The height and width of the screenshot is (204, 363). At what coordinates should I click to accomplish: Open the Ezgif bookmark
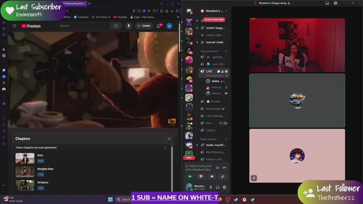pyautogui.click(x=143, y=17)
